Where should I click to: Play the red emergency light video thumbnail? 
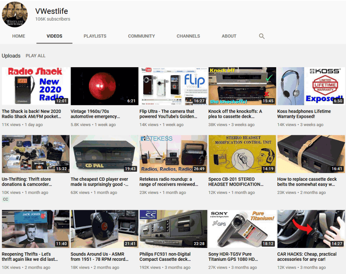(x=104, y=86)
